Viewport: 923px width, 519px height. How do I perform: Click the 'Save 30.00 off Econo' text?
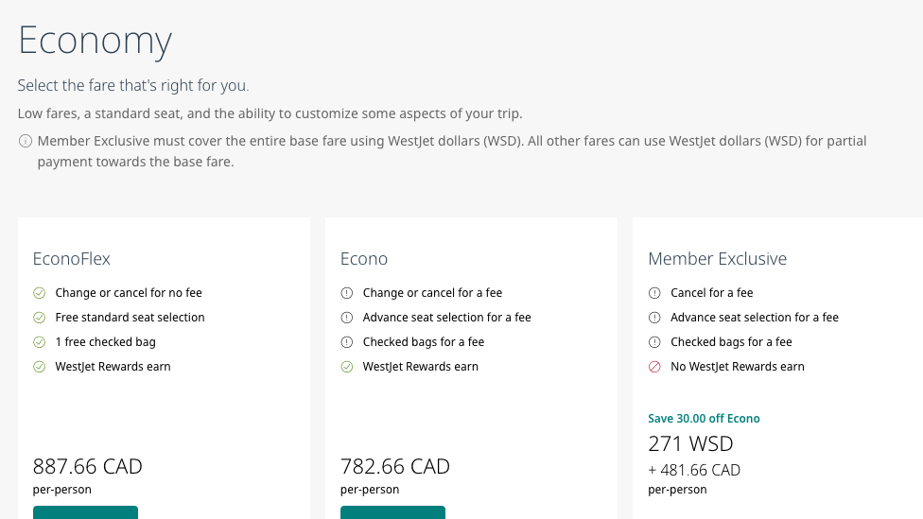(704, 419)
